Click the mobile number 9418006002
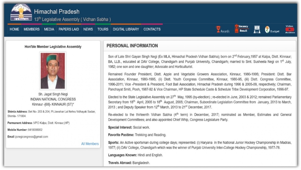Image resolution: width=301 pixels, height=170 pixels. coord(35,130)
